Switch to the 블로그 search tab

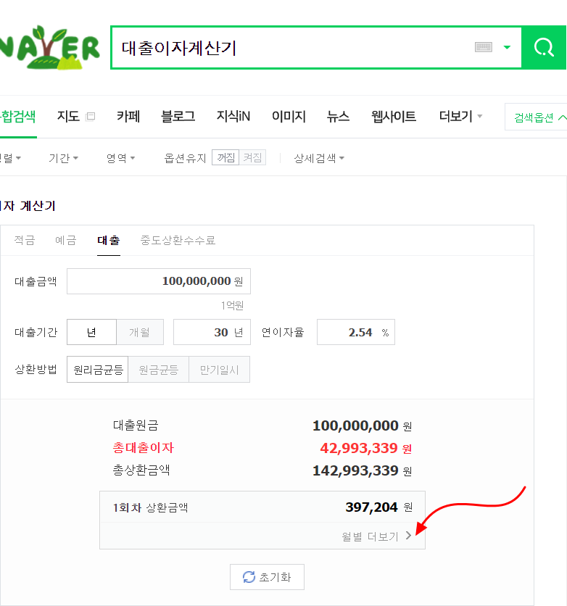pyautogui.click(x=178, y=116)
